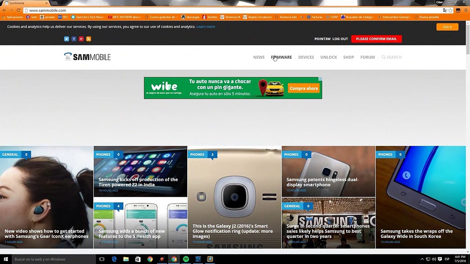
Task: Open the Tarjeta Circulacion bookmark
Action: (x=257, y=17)
